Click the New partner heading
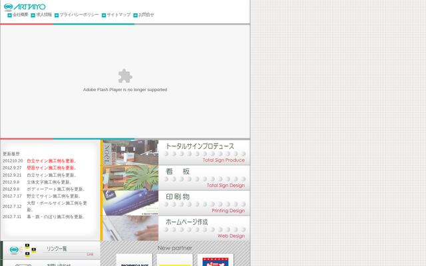Viewport: 426px width, 266px height. click(174, 248)
